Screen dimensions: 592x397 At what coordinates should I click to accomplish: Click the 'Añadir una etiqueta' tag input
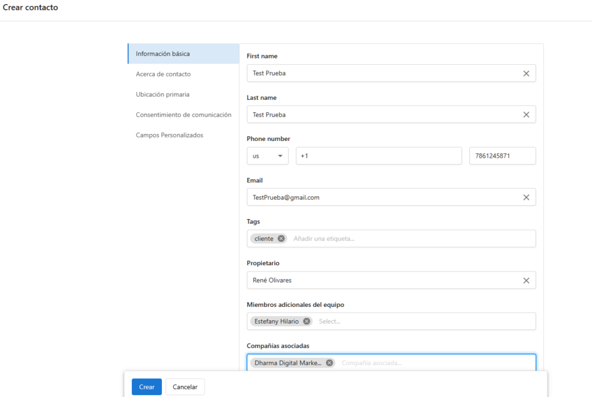pos(405,239)
